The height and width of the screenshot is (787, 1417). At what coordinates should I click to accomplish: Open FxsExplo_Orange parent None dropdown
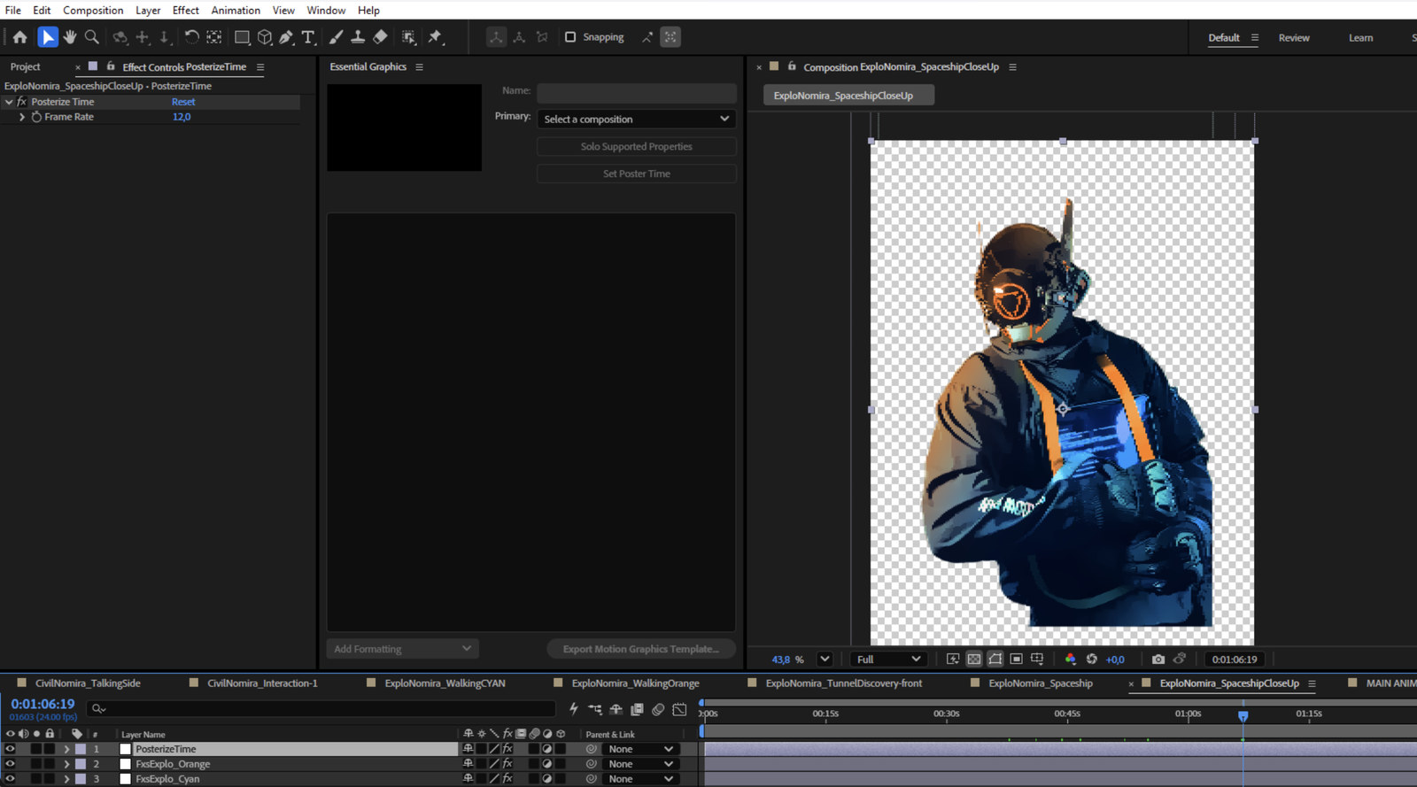click(x=640, y=764)
